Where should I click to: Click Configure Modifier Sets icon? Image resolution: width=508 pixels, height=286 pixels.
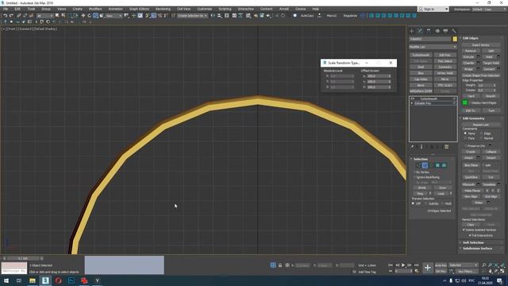(447, 147)
